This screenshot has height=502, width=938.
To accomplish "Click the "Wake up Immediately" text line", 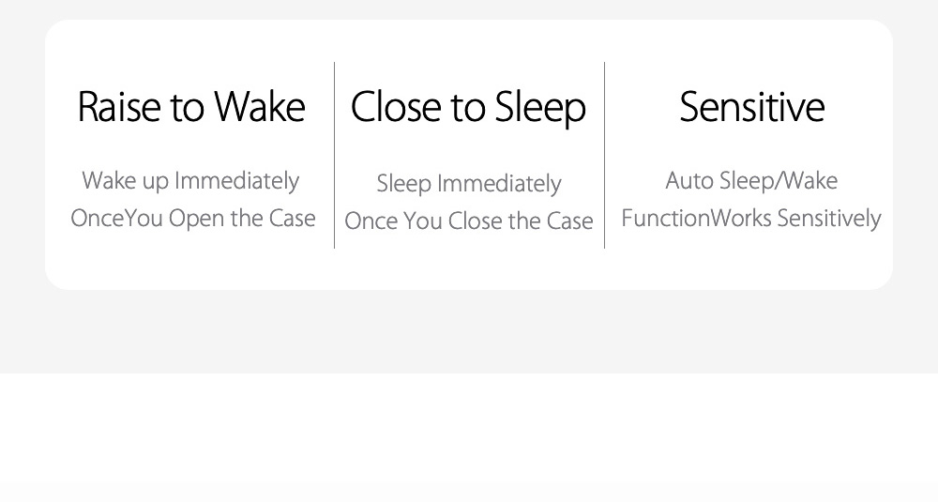I will coord(190,180).
